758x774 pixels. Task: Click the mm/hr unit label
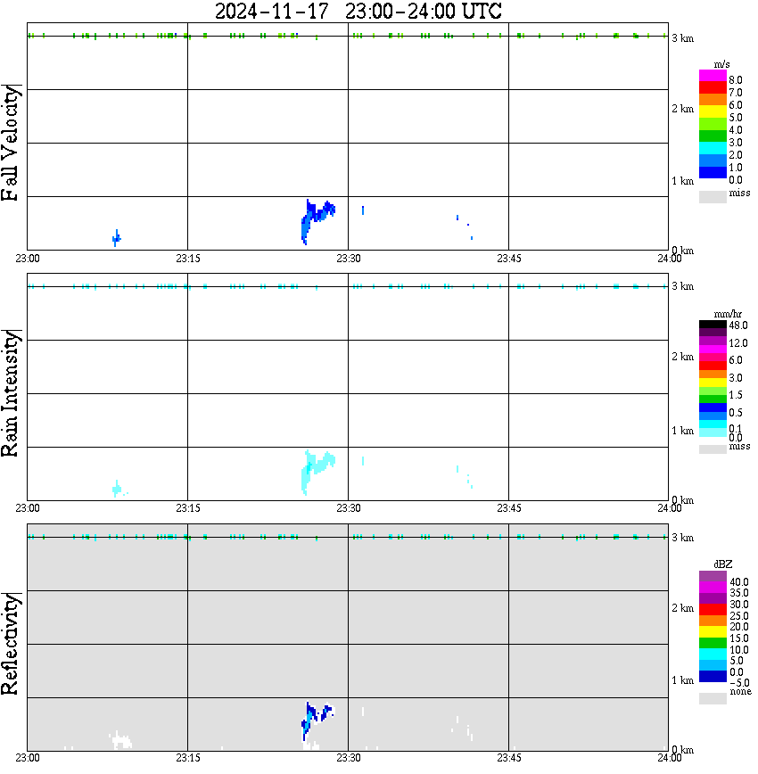(x=728, y=314)
